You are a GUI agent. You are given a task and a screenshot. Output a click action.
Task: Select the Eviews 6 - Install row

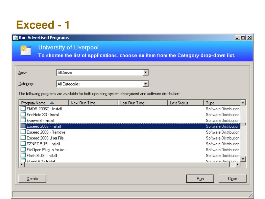pos(130,120)
